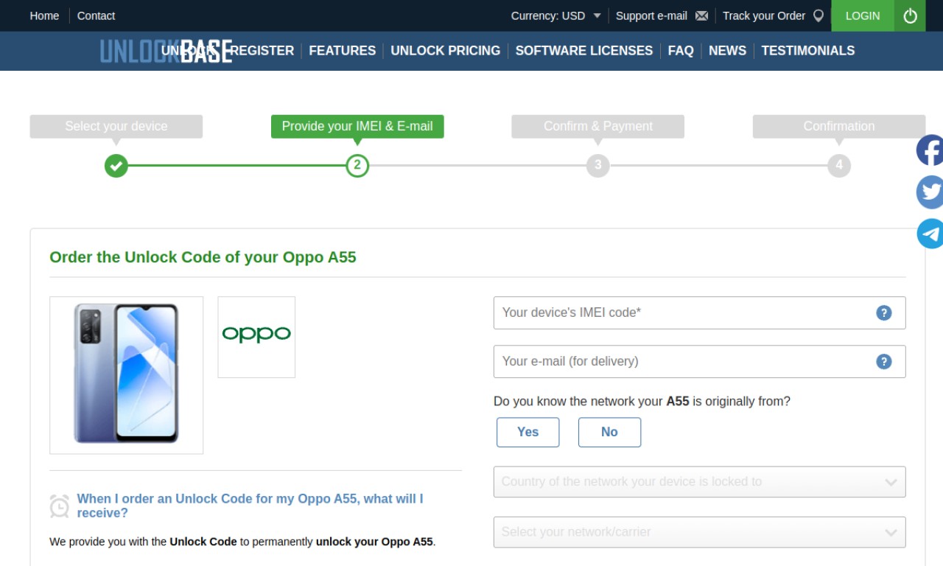This screenshot has width=943, height=566.
Task: Click the e-mail field help question icon
Action: (x=884, y=361)
